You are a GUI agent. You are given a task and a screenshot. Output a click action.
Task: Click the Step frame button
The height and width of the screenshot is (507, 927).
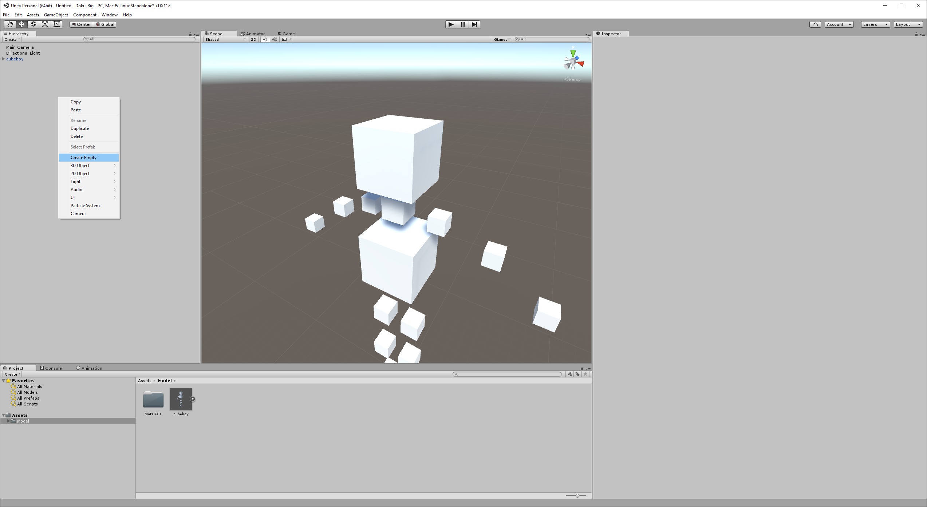(474, 24)
